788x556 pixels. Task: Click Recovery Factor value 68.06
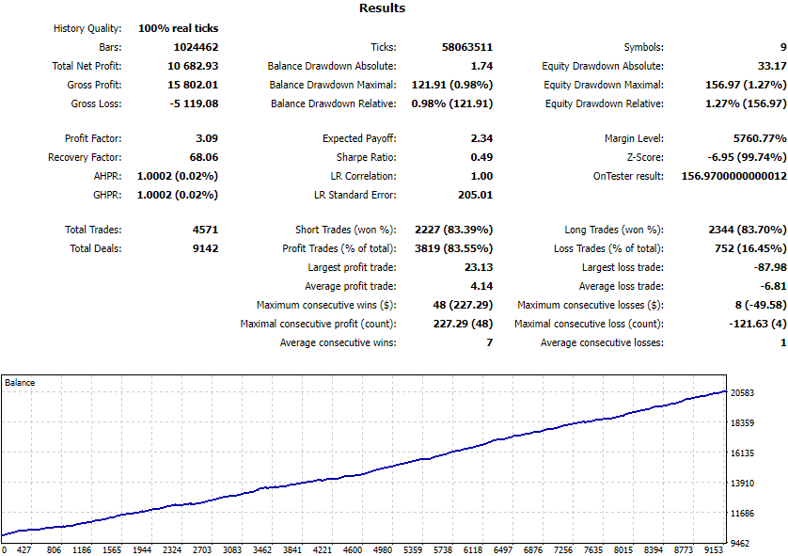[204, 157]
